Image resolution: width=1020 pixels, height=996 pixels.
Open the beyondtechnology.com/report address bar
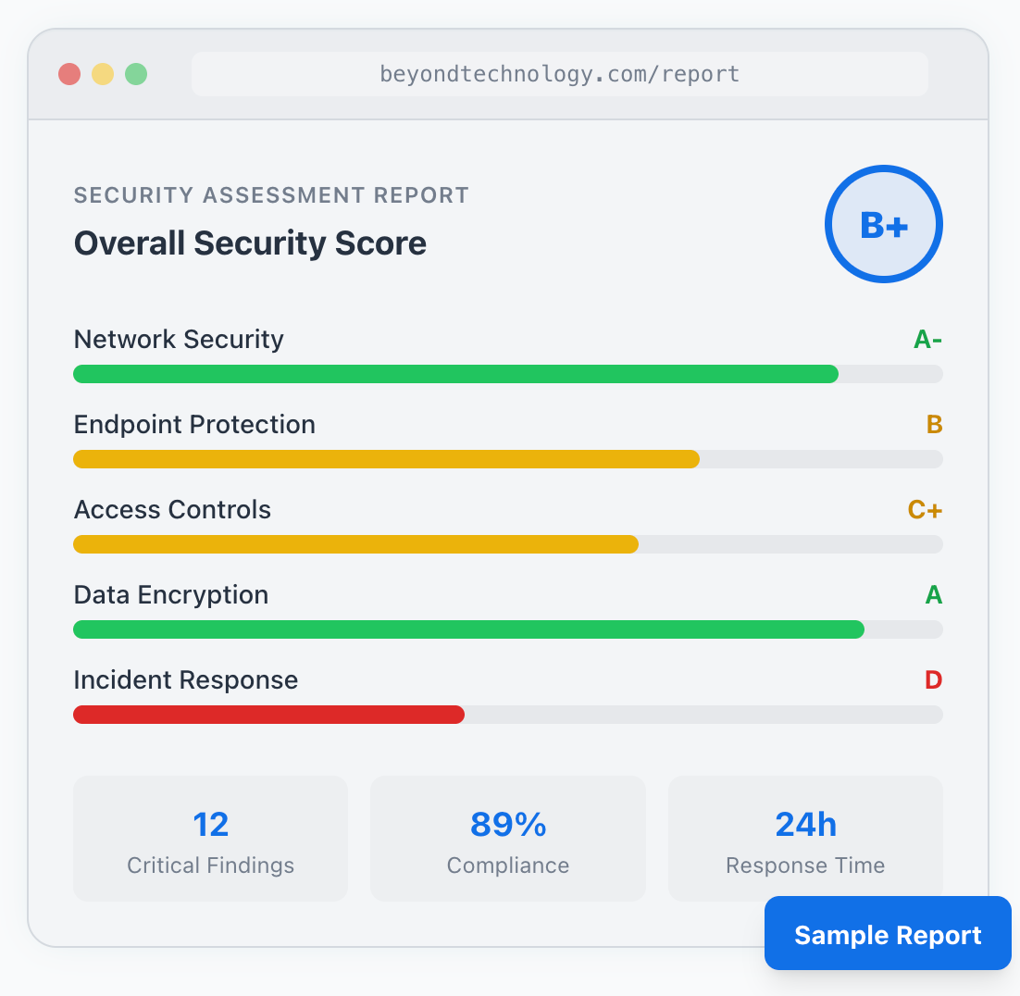(x=559, y=74)
